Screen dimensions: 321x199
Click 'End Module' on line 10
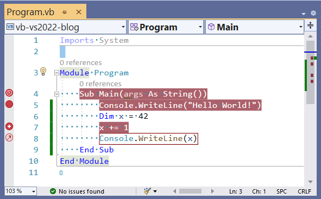84,161
